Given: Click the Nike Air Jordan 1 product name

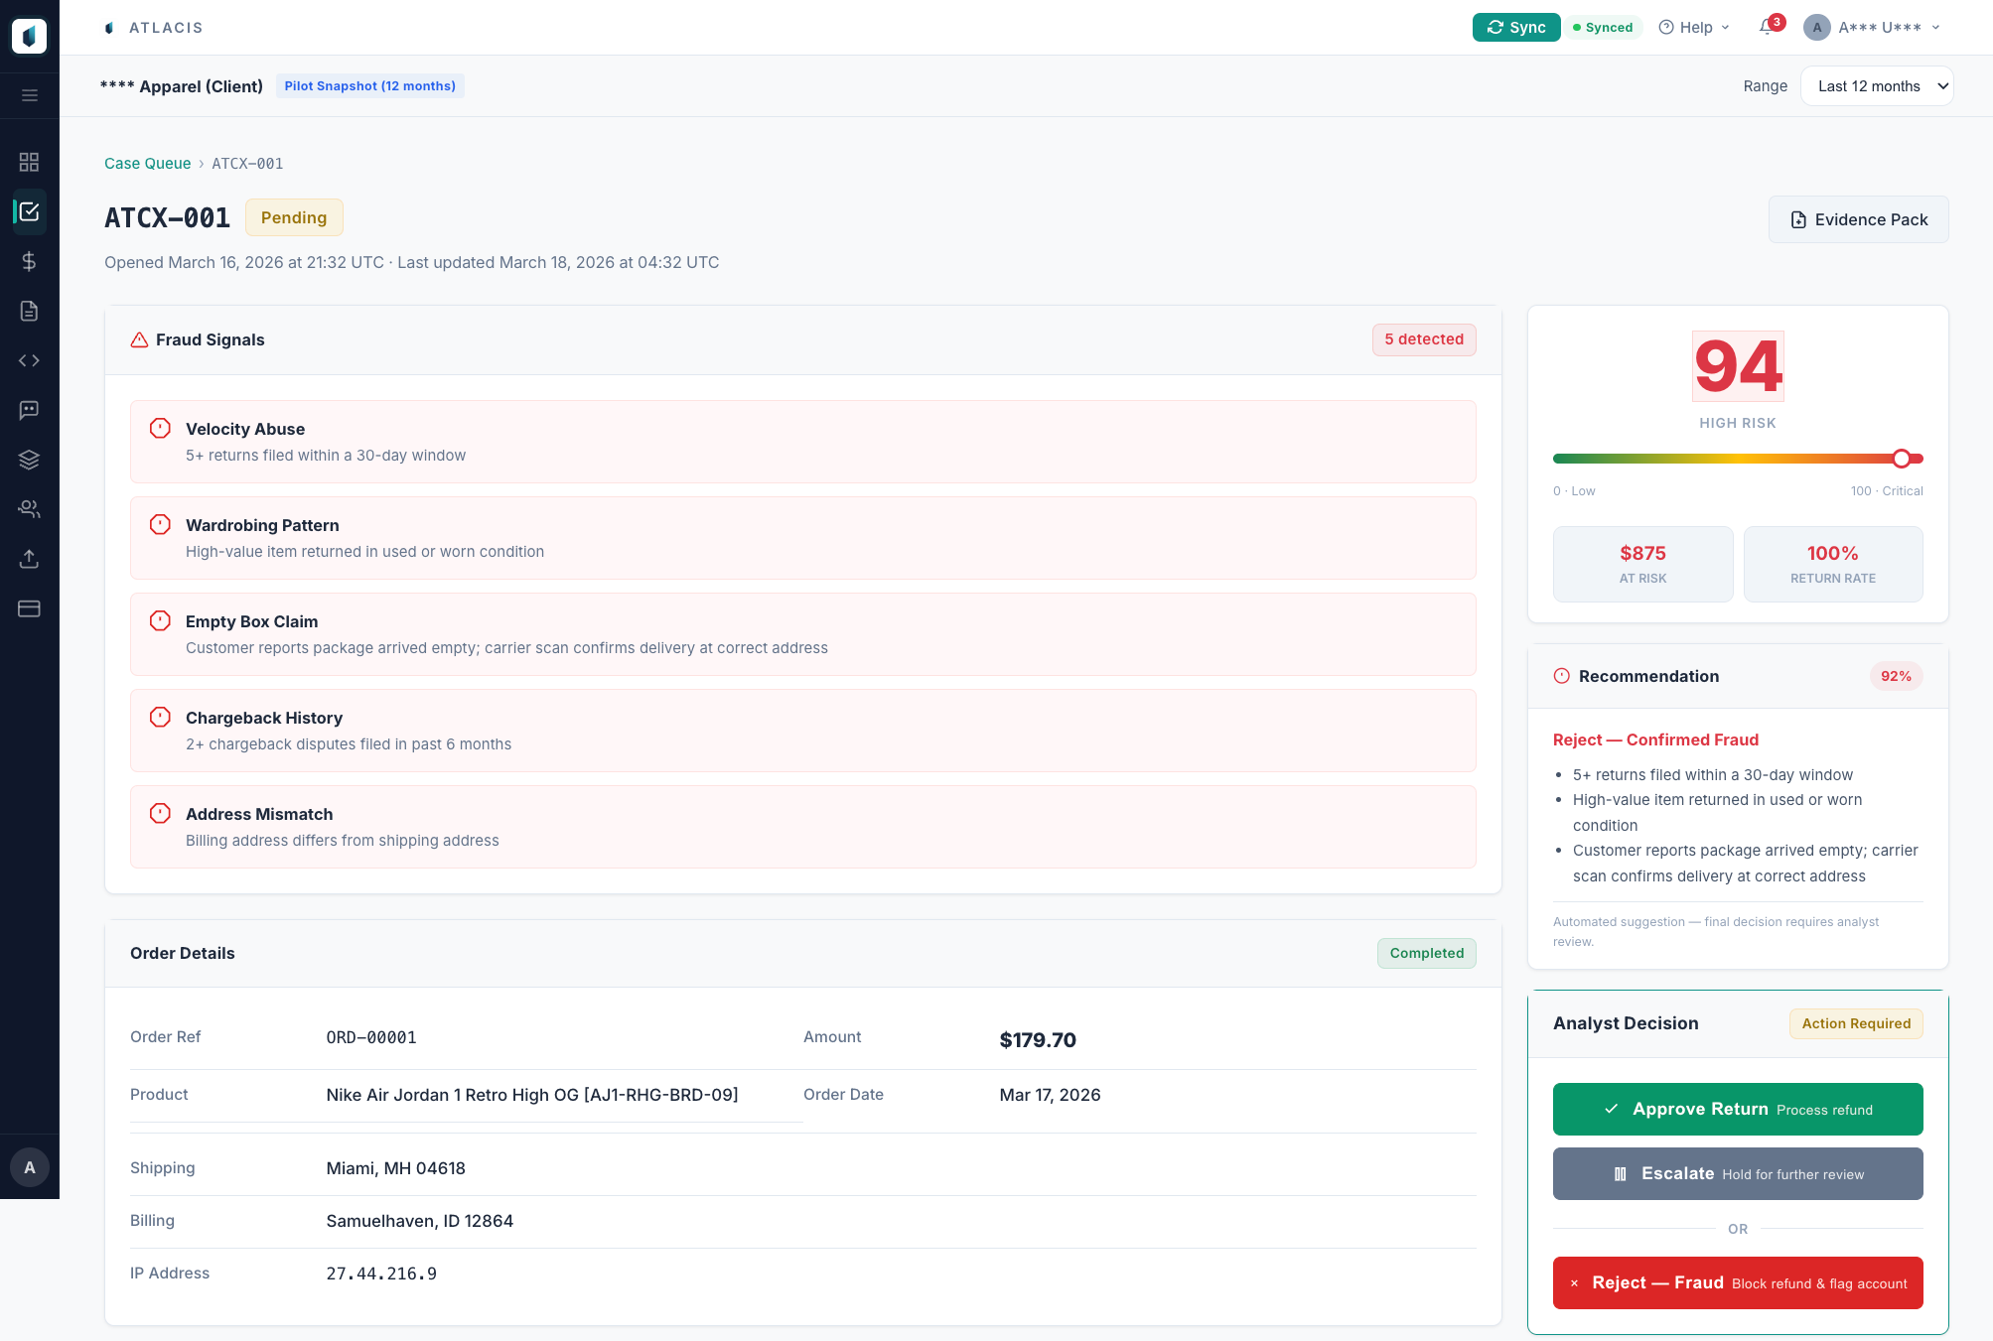Looking at the screenshot, I should pyautogui.click(x=532, y=1095).
